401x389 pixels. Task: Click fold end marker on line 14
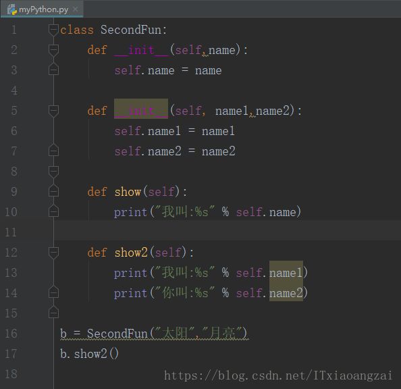[x=54, y=292]
